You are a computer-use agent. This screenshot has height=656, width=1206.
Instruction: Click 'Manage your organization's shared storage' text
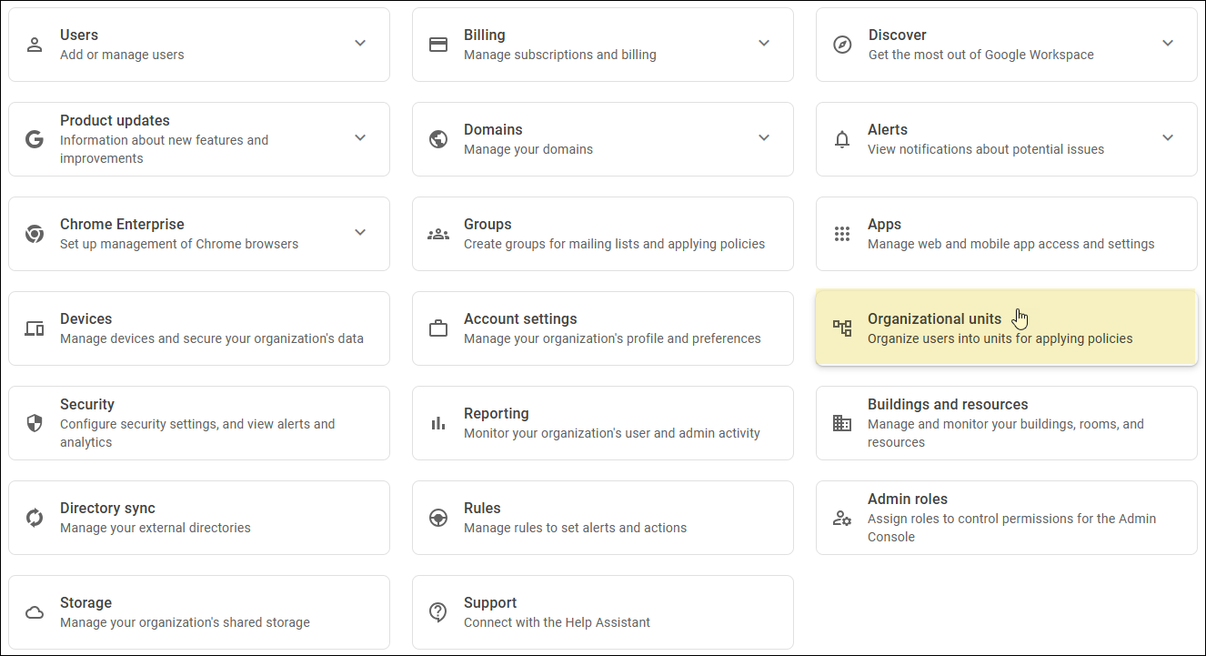tap(185, 622)
